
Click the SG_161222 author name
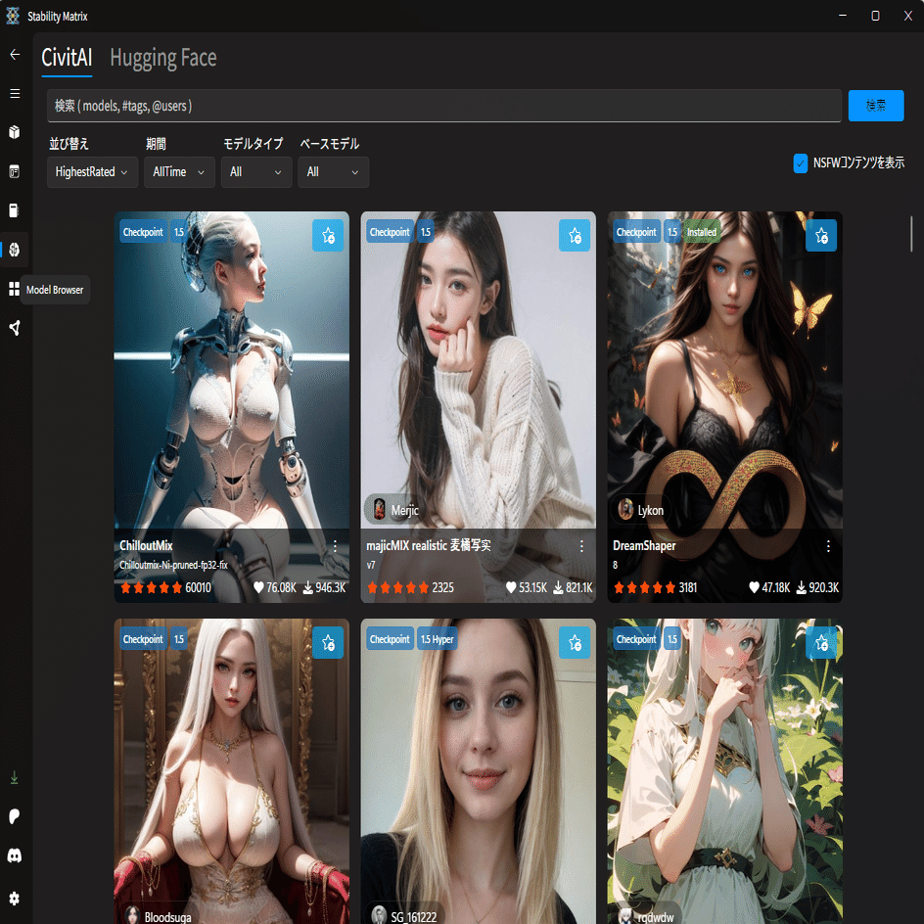414,917
